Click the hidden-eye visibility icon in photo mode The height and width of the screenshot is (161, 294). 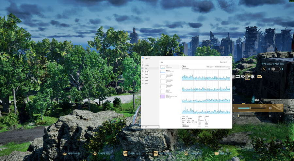click(x=243, y=77)
